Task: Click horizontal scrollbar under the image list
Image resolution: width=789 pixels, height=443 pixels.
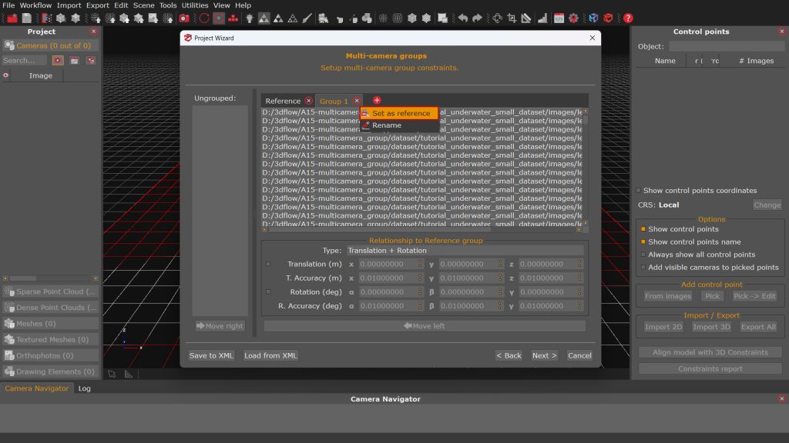Action: point(422,229)
